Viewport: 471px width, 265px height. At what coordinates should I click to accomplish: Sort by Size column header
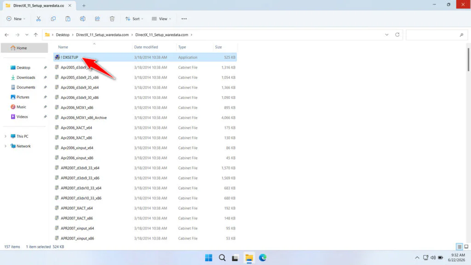coord(218,47)
